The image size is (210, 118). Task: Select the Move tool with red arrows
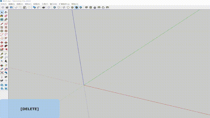coord(2,43)
